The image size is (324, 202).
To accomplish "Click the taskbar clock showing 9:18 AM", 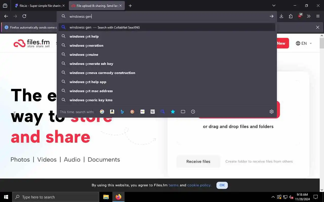I will point(302,197).
